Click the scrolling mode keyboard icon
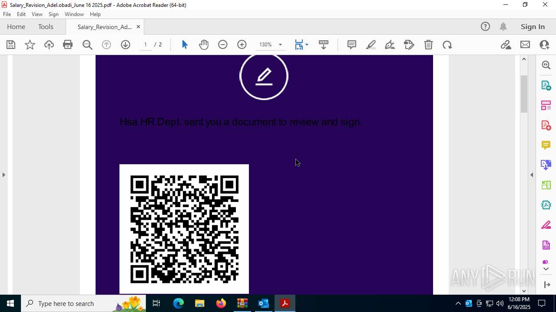556x312 pixels. coord(324,45)
